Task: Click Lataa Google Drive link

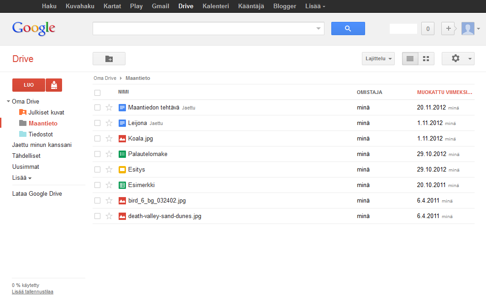Action: pos(37,194)
